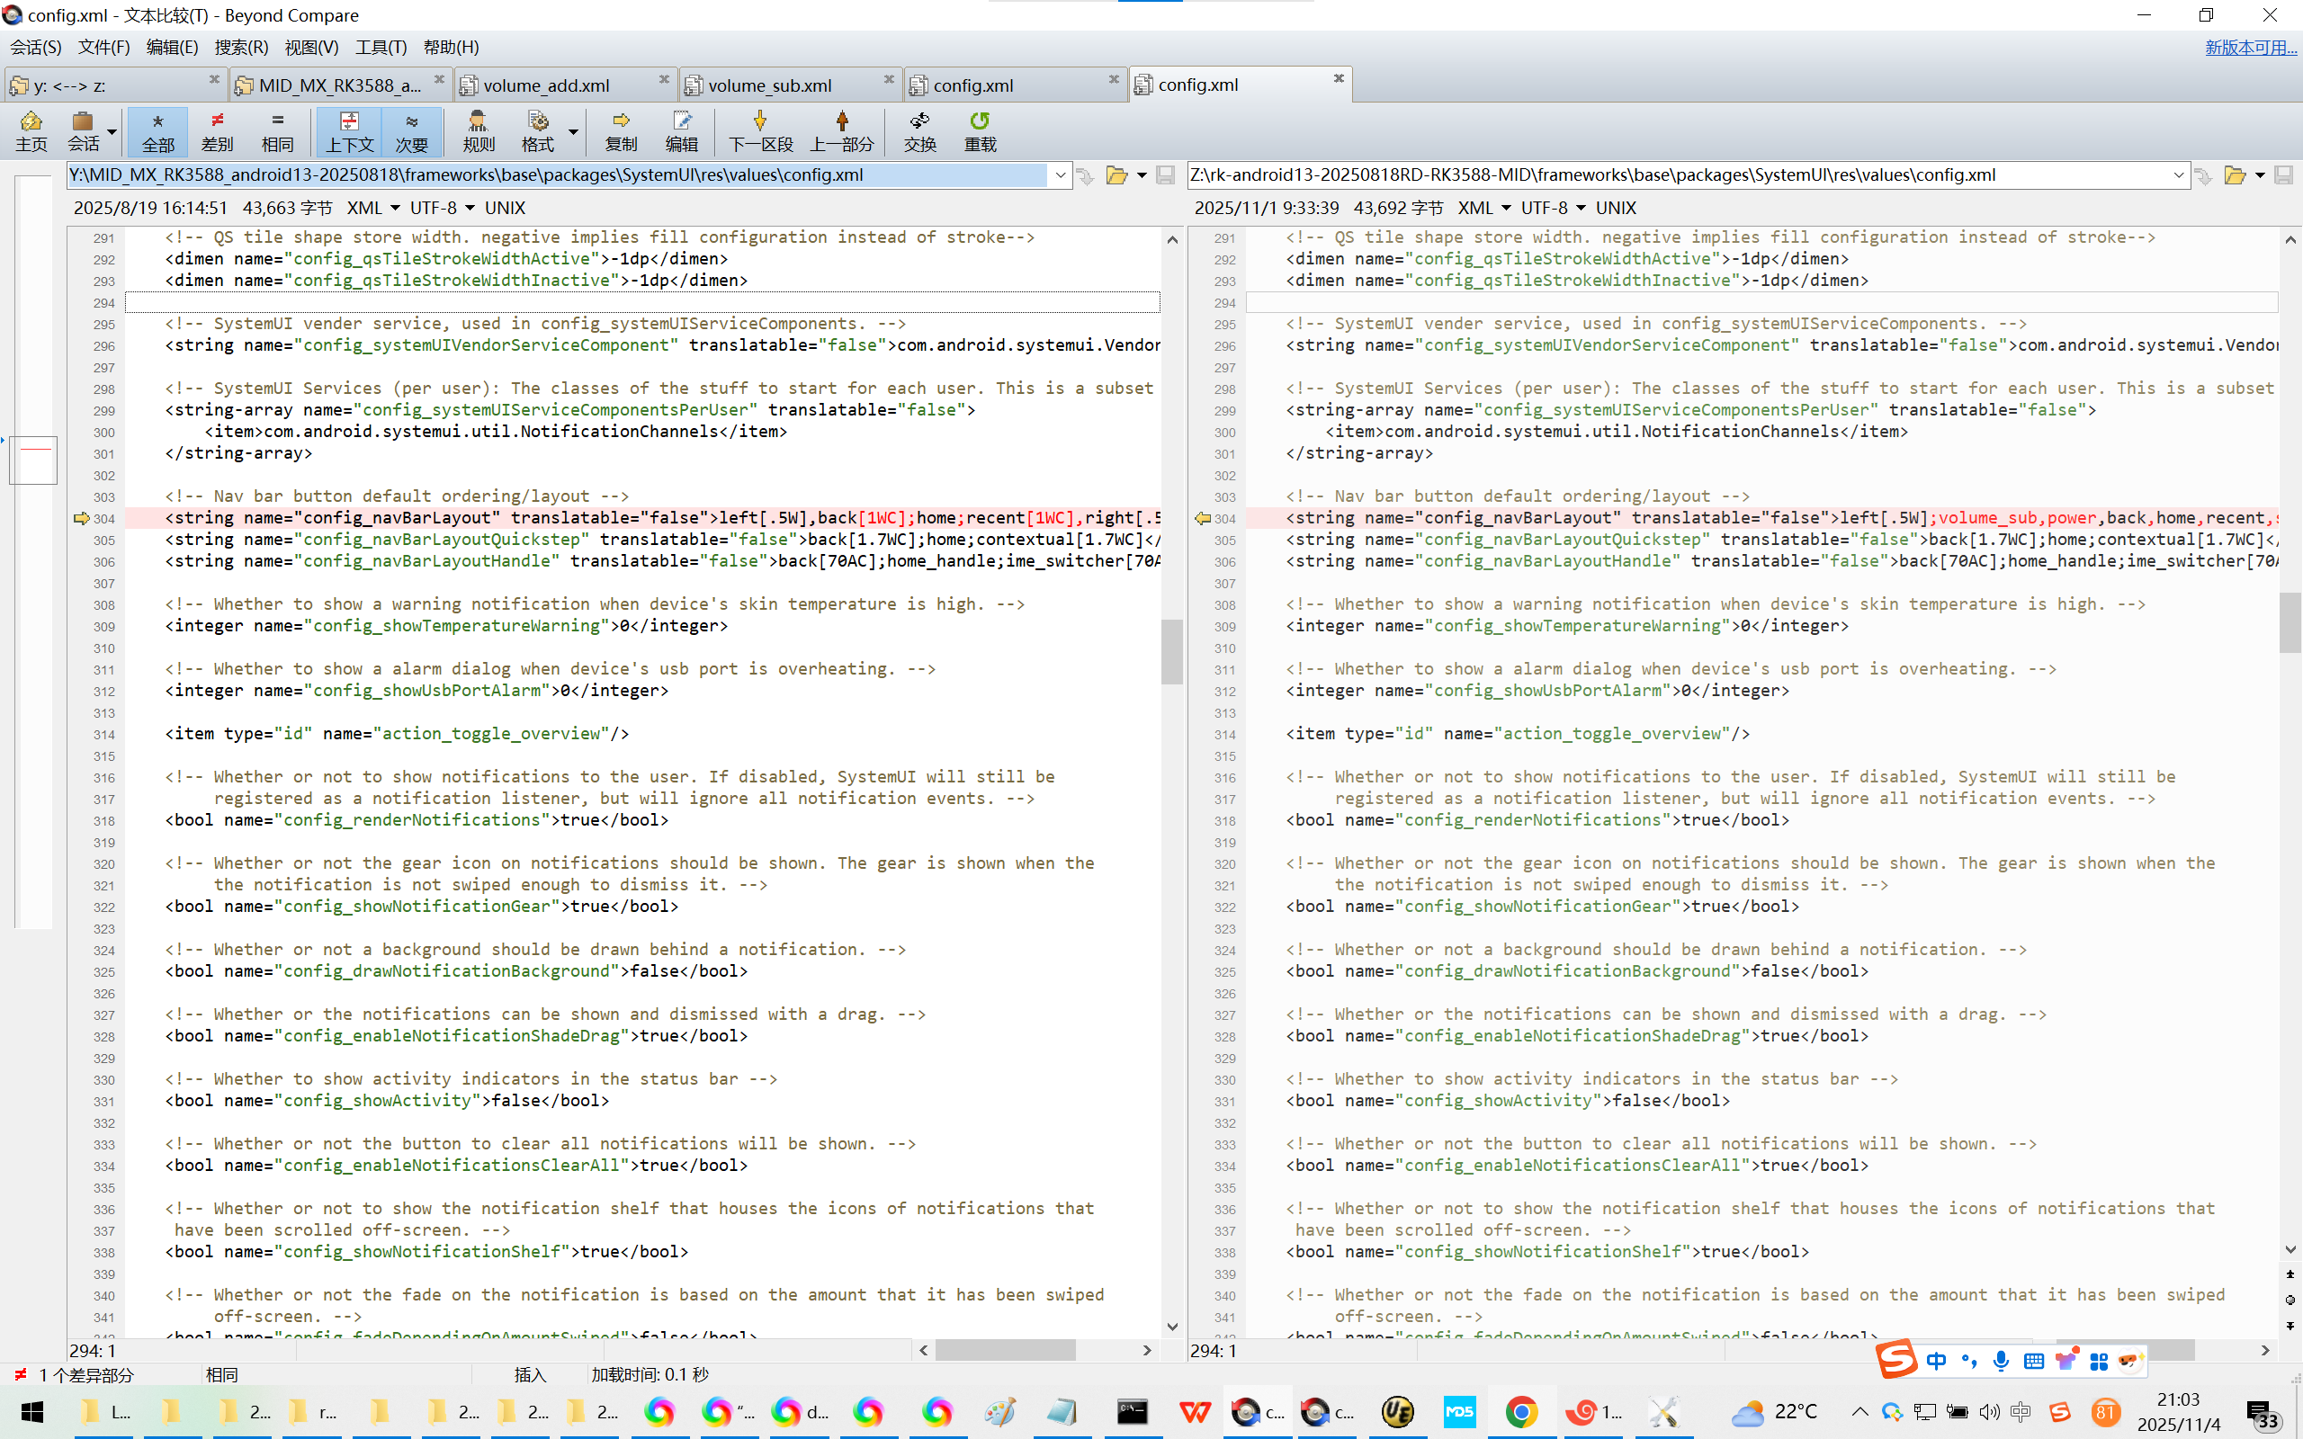Click the new version available (新版本可用) link
The width and height of the screenshot is (2303, 1439).
[2250, 47]
